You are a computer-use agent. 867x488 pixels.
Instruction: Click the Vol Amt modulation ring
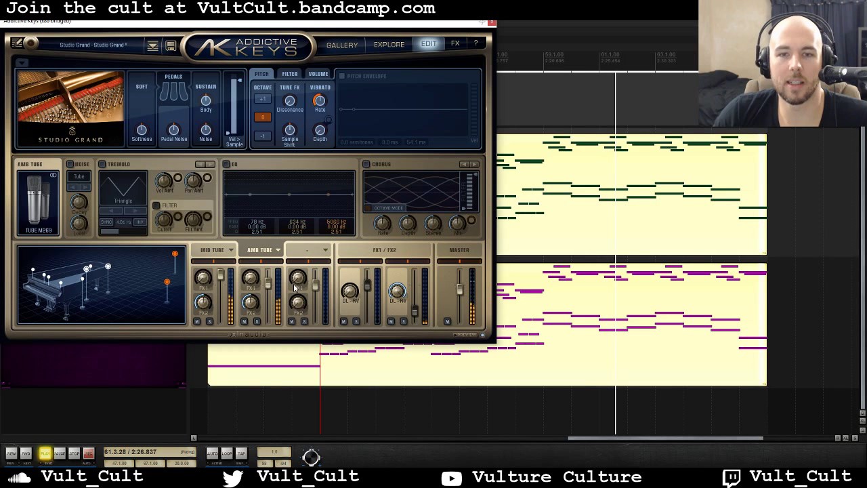177,178
